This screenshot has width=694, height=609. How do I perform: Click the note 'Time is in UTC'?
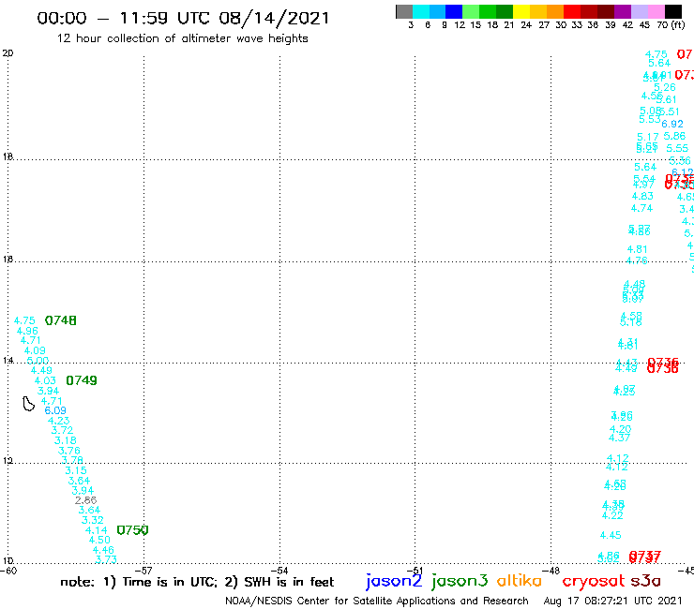pos(169,582)
